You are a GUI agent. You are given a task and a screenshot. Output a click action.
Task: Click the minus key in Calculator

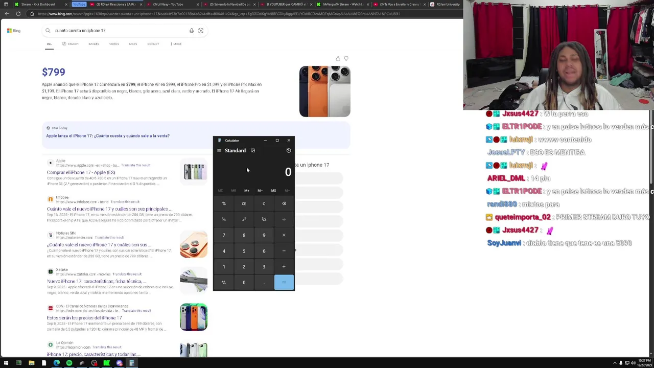284,251
